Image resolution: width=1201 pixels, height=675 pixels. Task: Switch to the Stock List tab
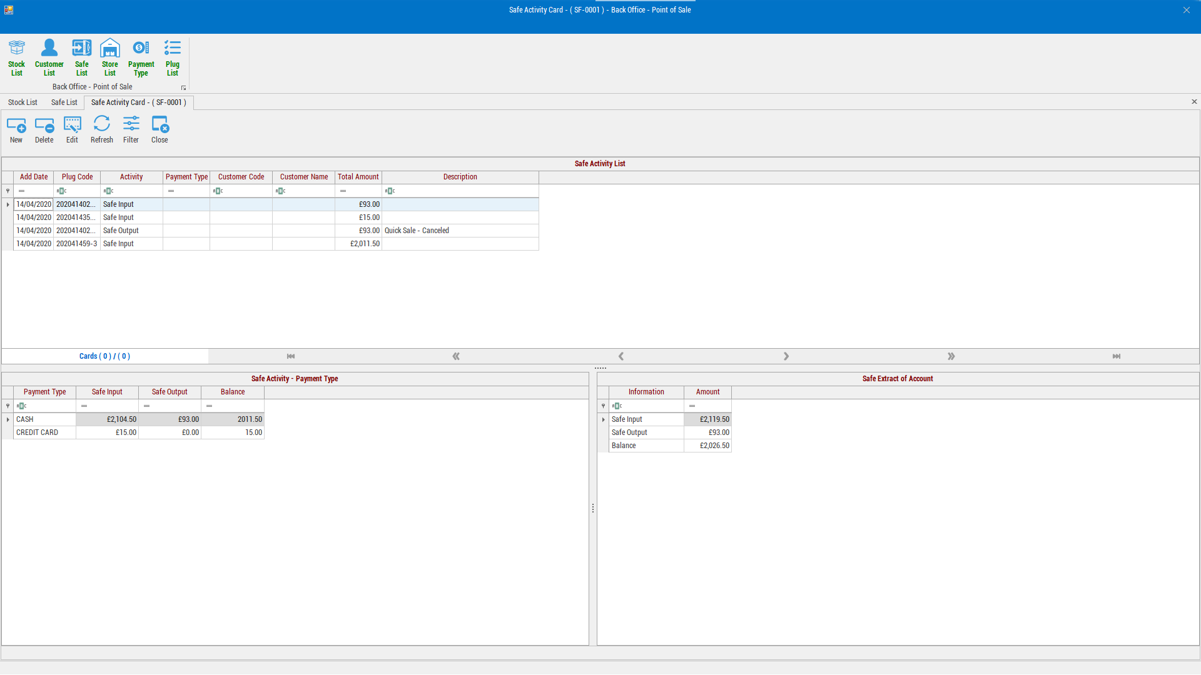click(23, 102)
